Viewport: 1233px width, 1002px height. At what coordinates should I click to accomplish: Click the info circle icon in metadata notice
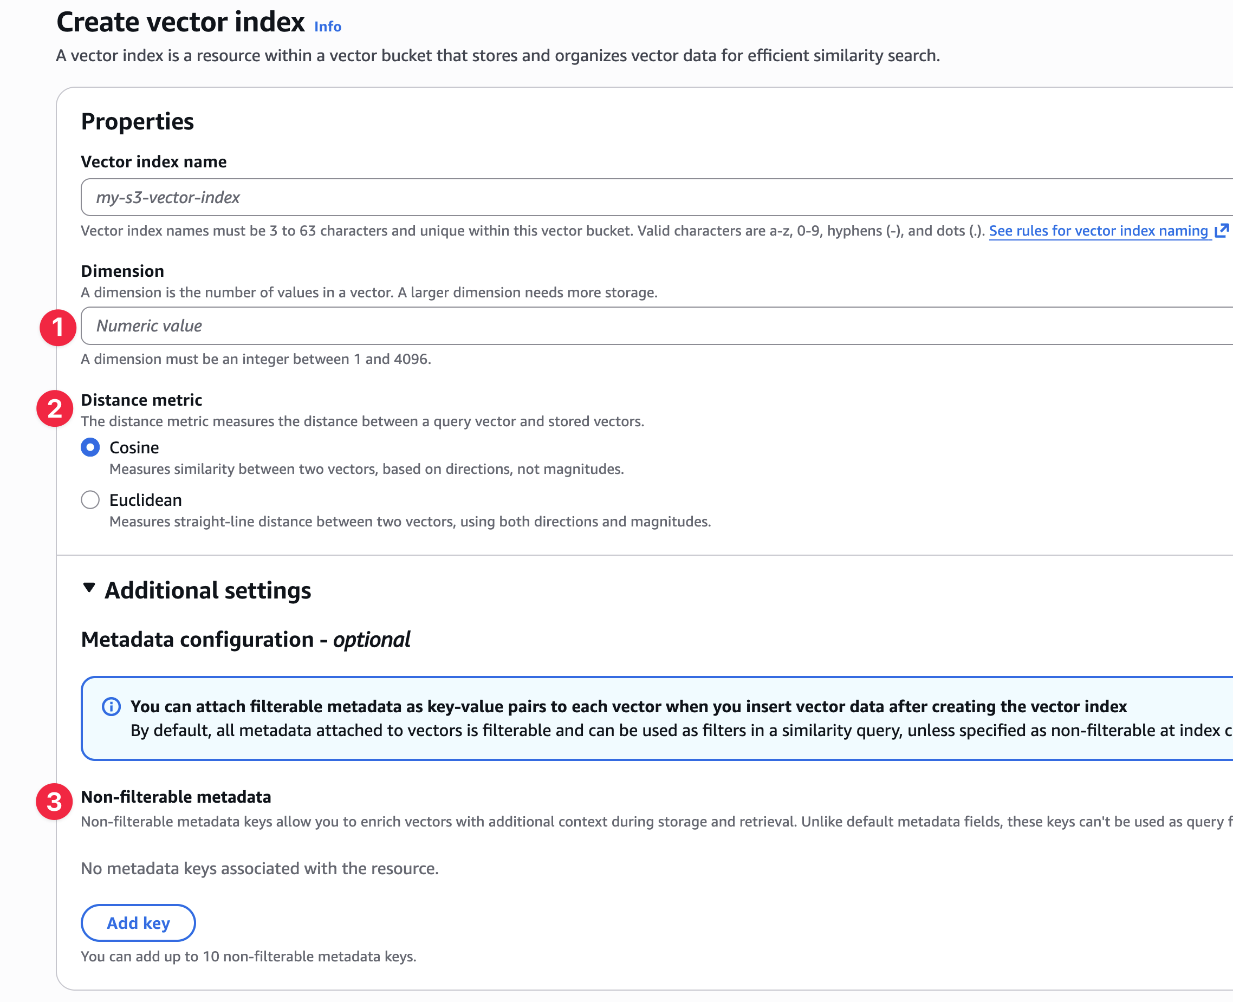tap(111, 706)
